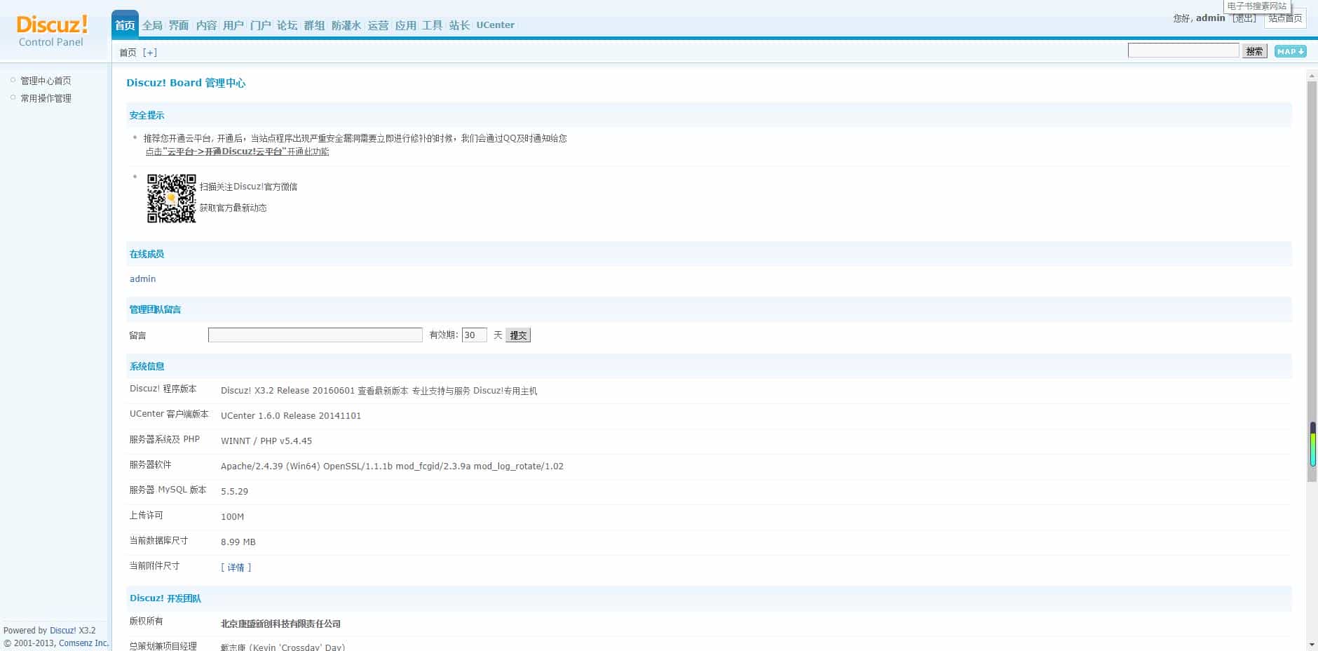
Task: Go to the 内容 tab
Action: 206,25
